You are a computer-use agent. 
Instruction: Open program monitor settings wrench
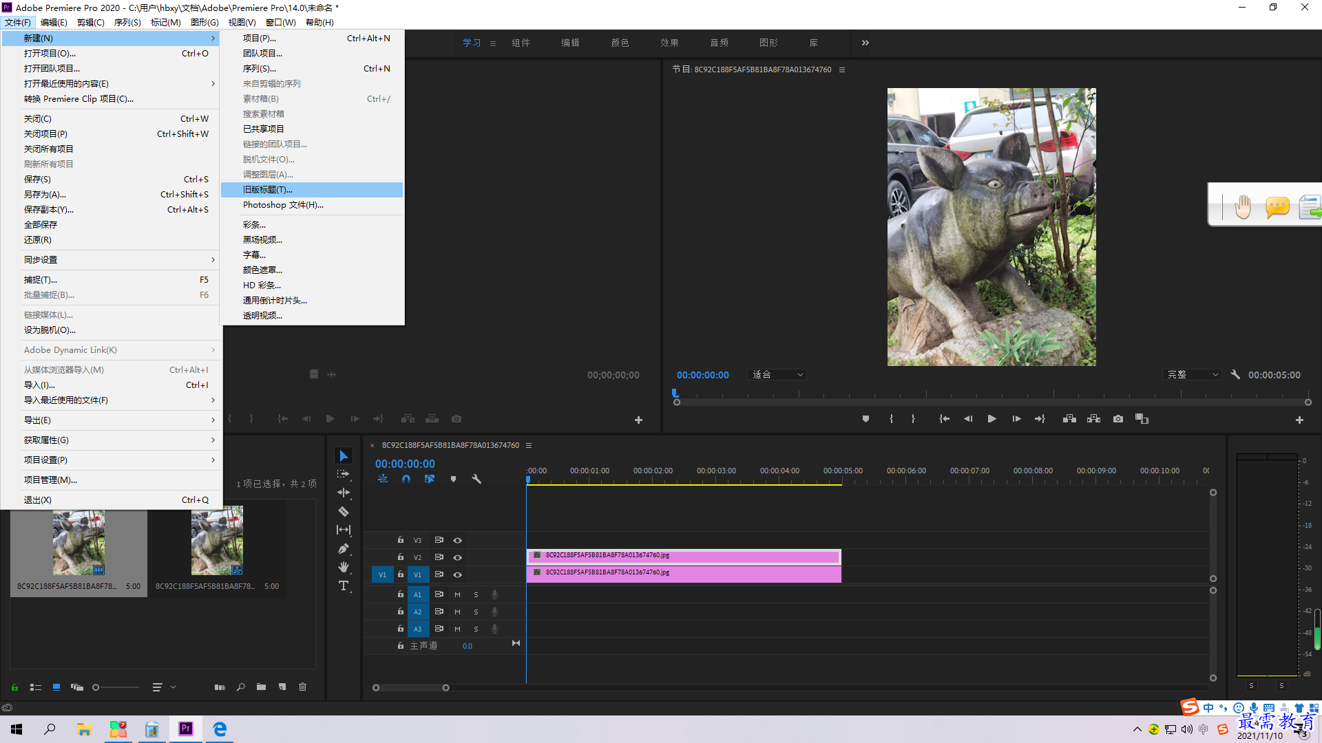(1235, 375)
